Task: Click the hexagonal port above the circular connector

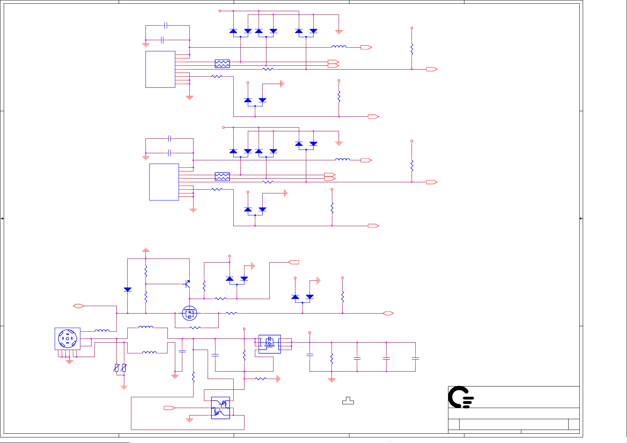Action: (78, 306)
